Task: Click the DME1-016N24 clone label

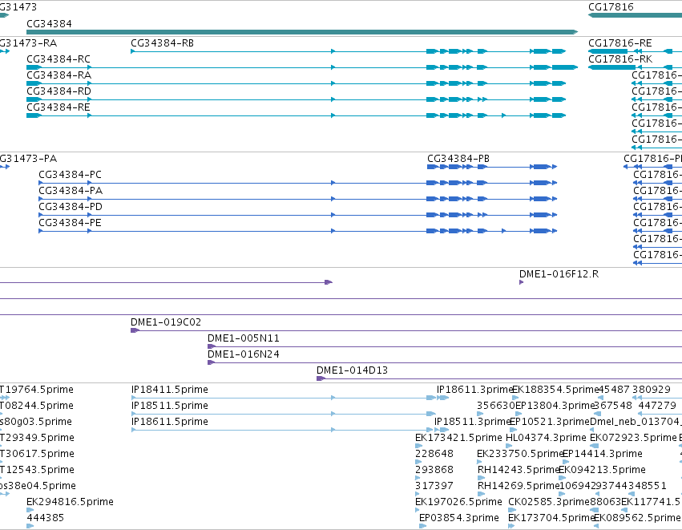Action: (x=244, y=354)
